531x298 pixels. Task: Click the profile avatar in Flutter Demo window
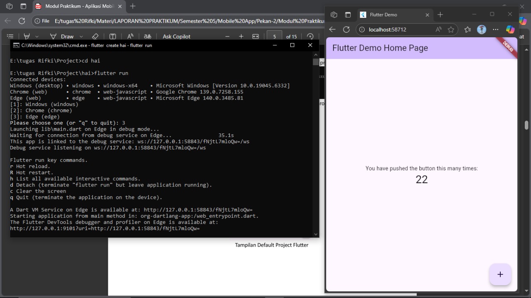tap(481, 29)
